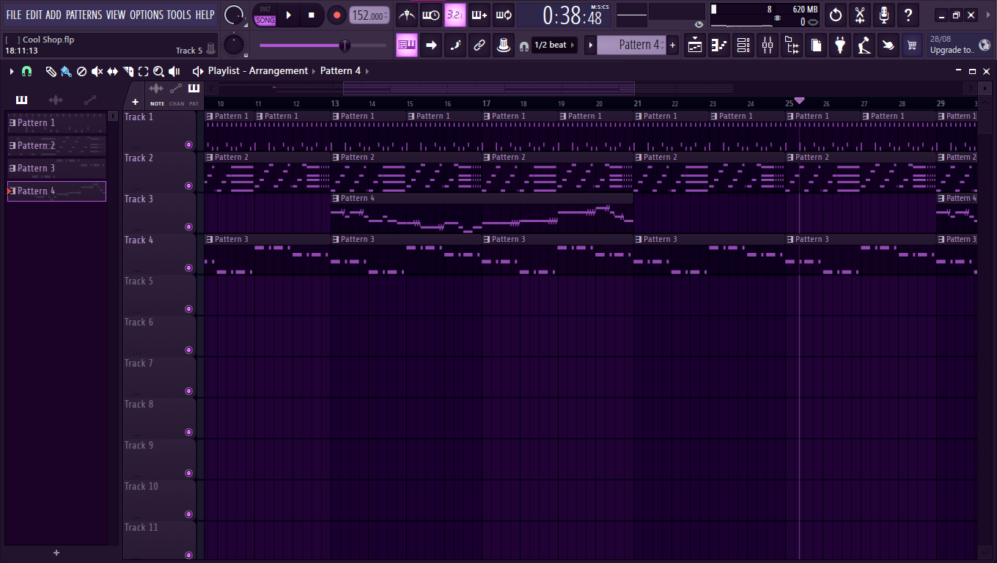Select the Paint brush tool
The width and height of the screenshot is (997, 563).
coord(66,71)
